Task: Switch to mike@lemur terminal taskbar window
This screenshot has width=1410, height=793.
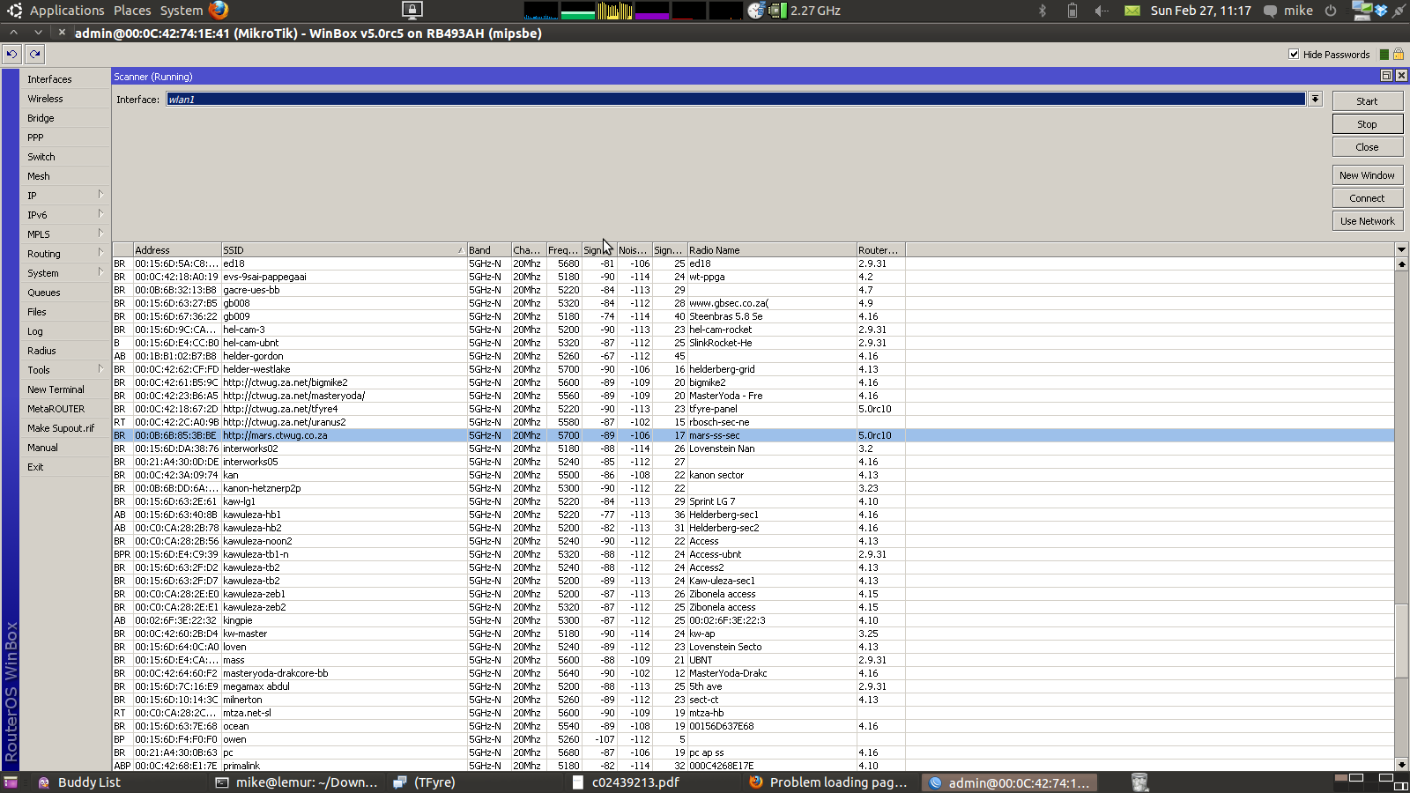Action: (x=297, y=782)
